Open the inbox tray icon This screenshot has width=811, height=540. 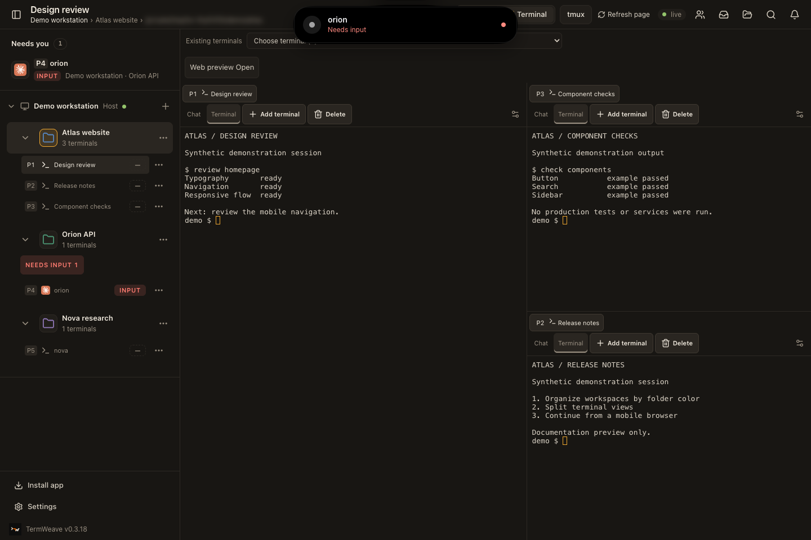coord(724,15)
